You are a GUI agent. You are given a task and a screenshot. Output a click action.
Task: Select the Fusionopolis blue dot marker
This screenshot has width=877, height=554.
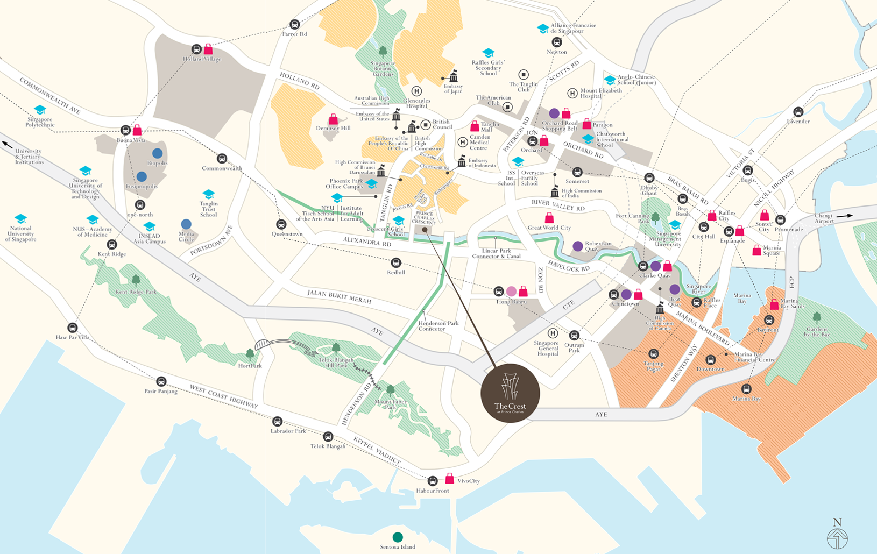(142, 176)
